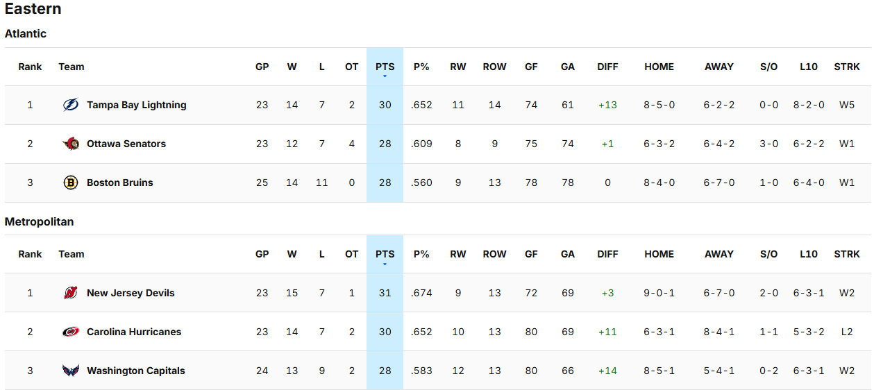Click the Boston Bruins logo icon

71,183
